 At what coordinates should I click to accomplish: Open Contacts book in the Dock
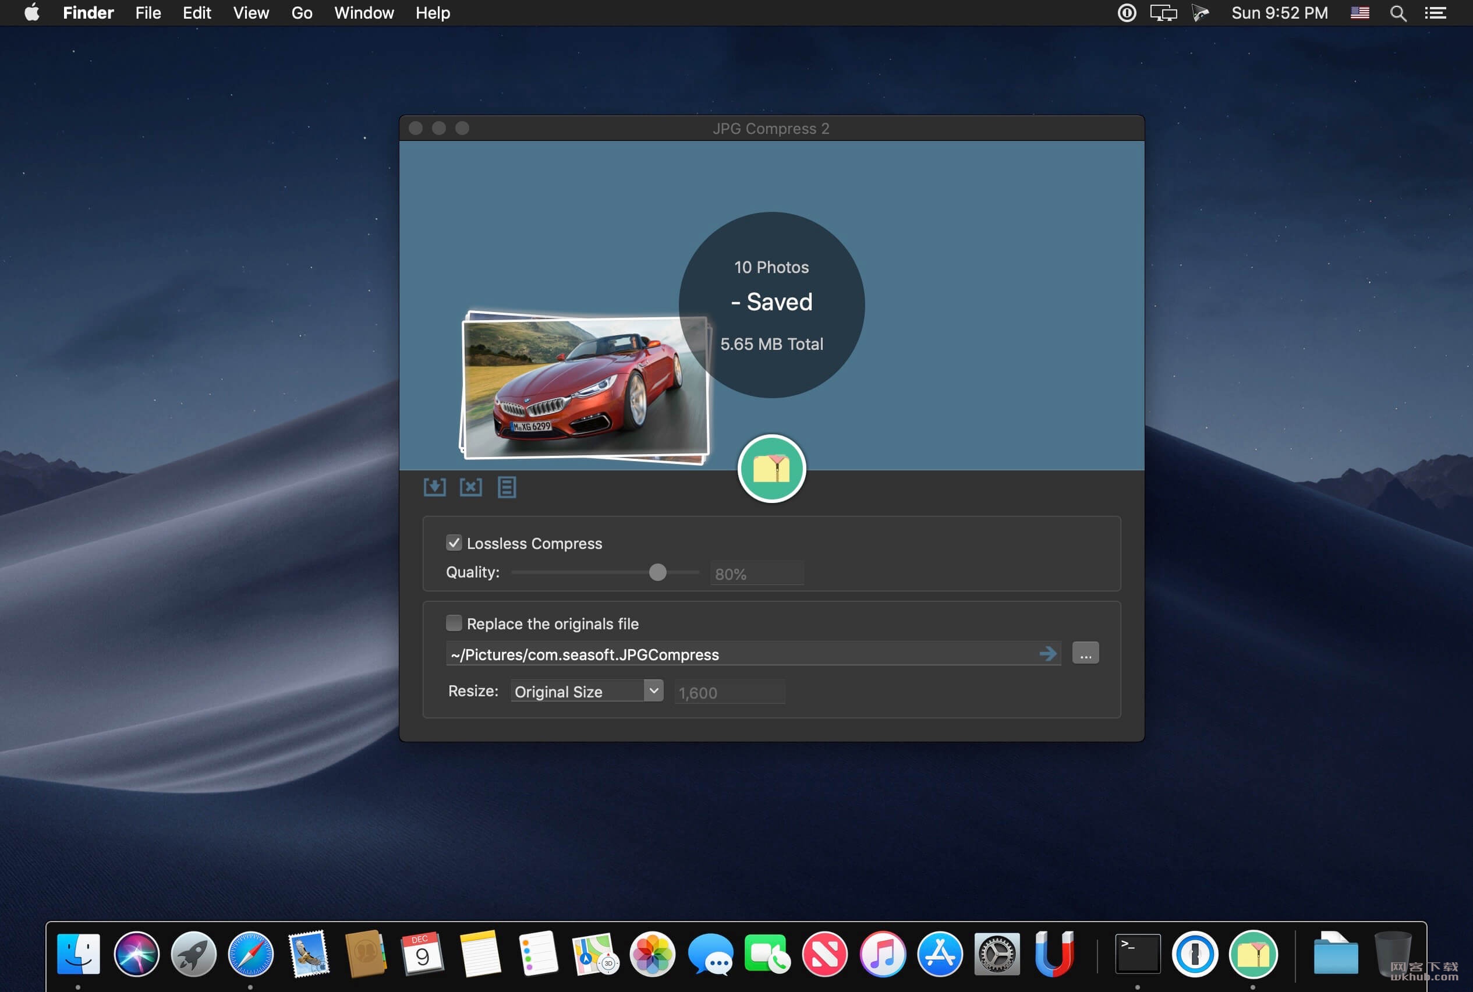(x=366, y=954)
